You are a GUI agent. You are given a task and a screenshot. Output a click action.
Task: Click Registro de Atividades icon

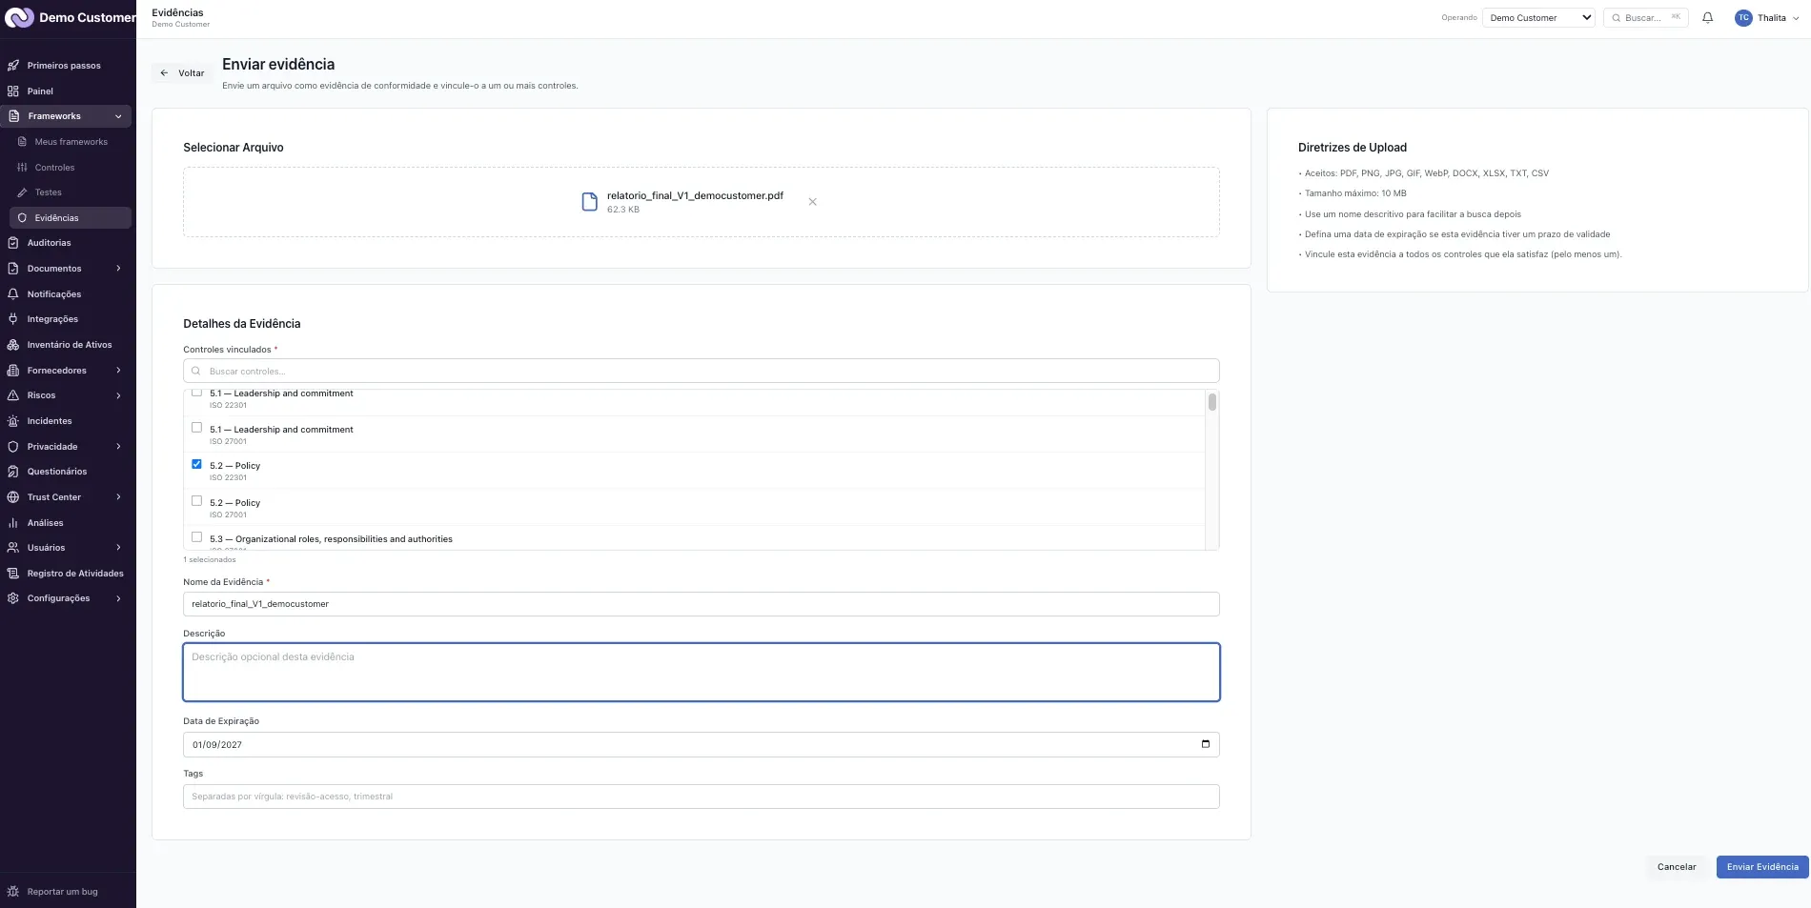(x=13, y=574)
